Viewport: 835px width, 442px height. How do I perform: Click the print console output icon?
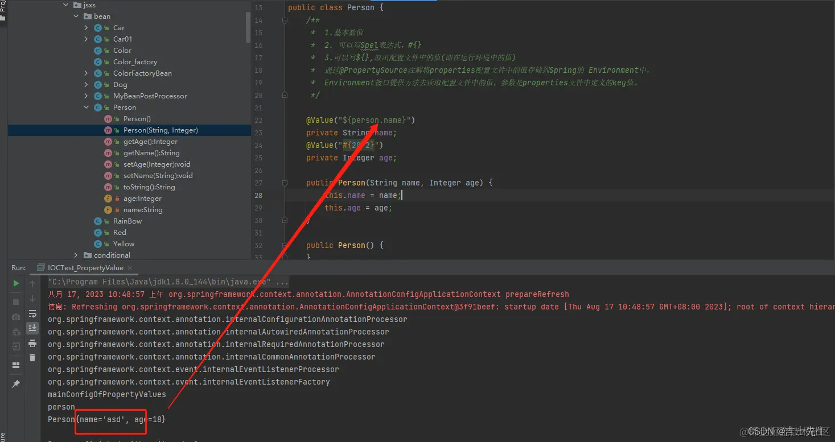(x=32, y=343)
